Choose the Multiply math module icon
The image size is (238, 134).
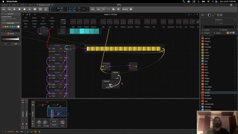pyautogui.click(x=86, y=22)
